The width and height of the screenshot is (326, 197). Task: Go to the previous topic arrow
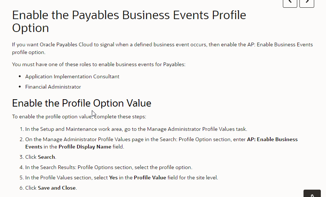click(290, 2)
